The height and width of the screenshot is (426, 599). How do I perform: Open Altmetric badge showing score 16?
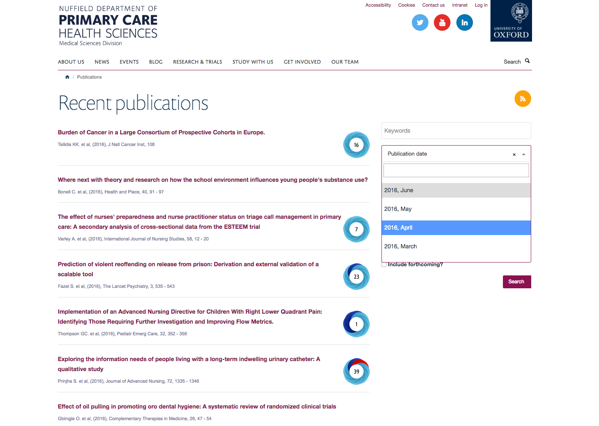(356, 145)
